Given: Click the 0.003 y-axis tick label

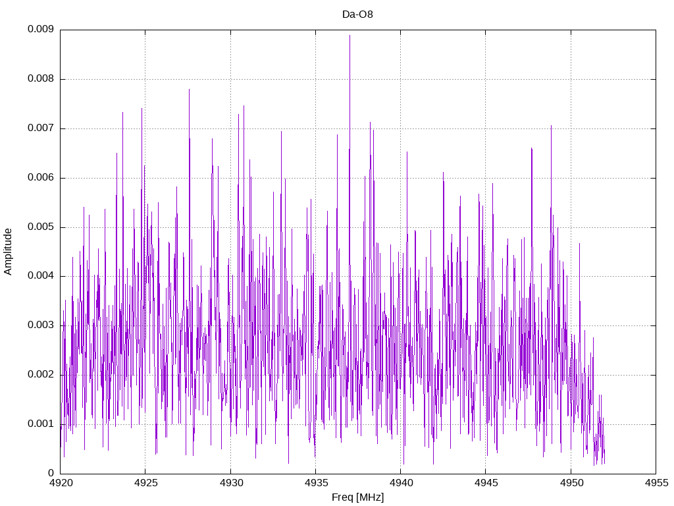Looking at the screenshot, I should 41,325.
